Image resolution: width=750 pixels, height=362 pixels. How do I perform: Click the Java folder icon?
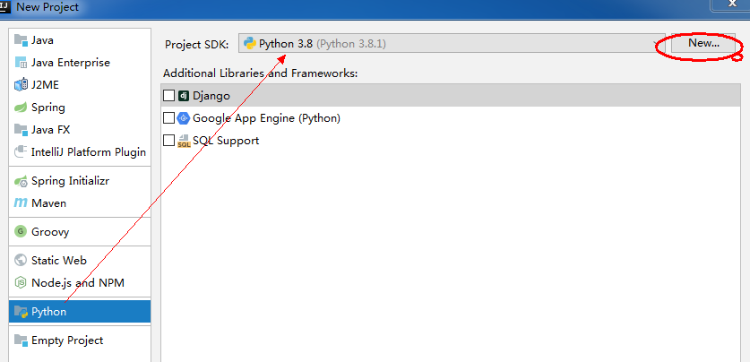click(21, 40)
